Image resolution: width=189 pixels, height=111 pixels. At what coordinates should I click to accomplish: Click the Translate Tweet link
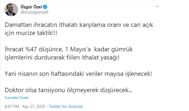click(x=17, y=98)
